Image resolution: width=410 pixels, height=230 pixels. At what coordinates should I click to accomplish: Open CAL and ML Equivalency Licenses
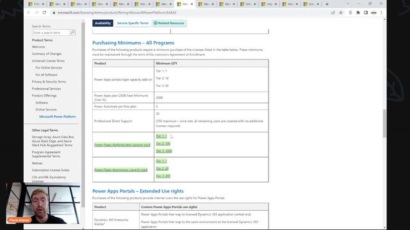coord(49,179)
